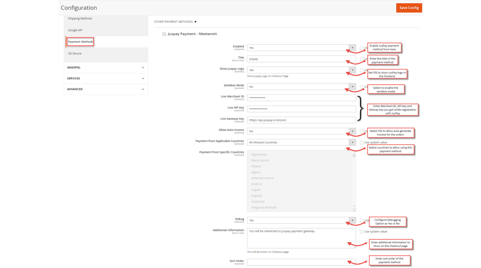Select Afghanistan in the country list

click(259, 155)
